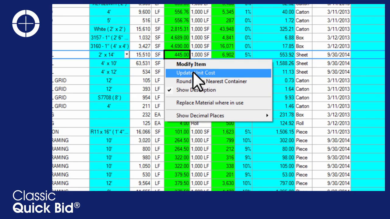
Task: Select the 4' x 10' size cell
Action: pyautogui.click(x=109, y=63)
